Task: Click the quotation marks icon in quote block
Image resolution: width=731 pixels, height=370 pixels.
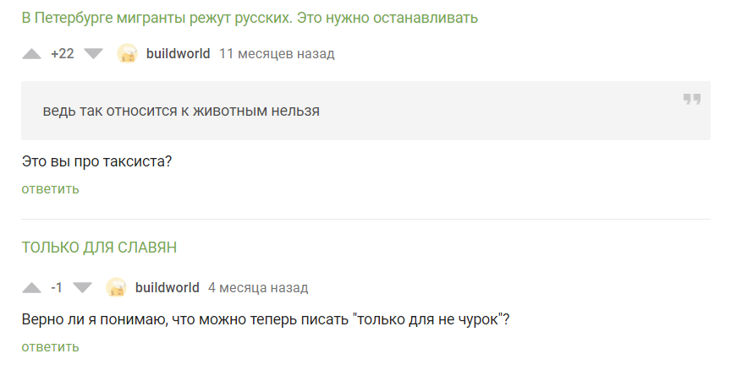Action: point(692,99)
